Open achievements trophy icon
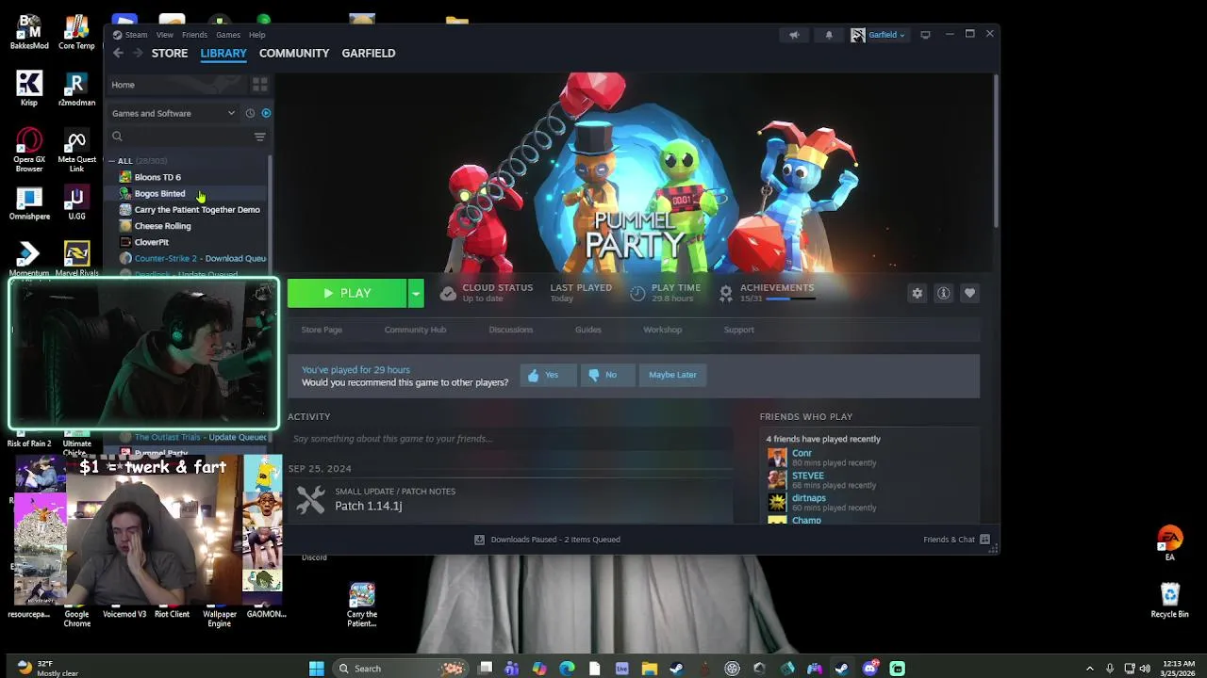Viewport: 1207px width, 678px height. point(725,293)
